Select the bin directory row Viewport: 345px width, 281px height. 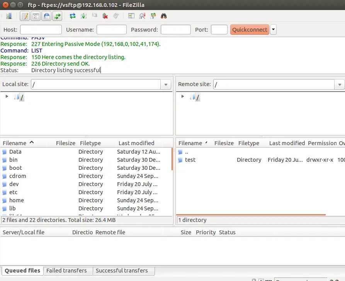(86, 160)
